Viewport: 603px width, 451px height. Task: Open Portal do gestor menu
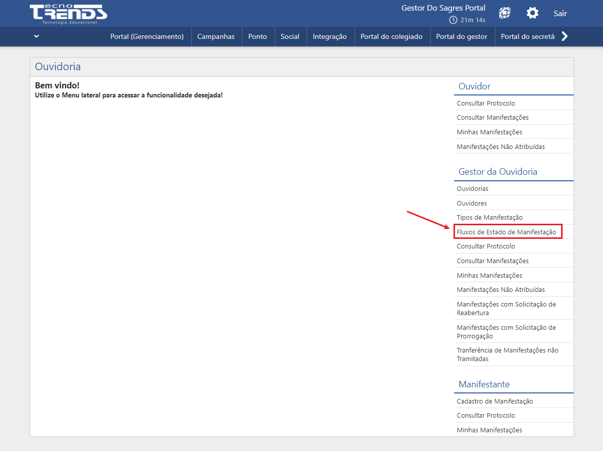click(462, 36)
